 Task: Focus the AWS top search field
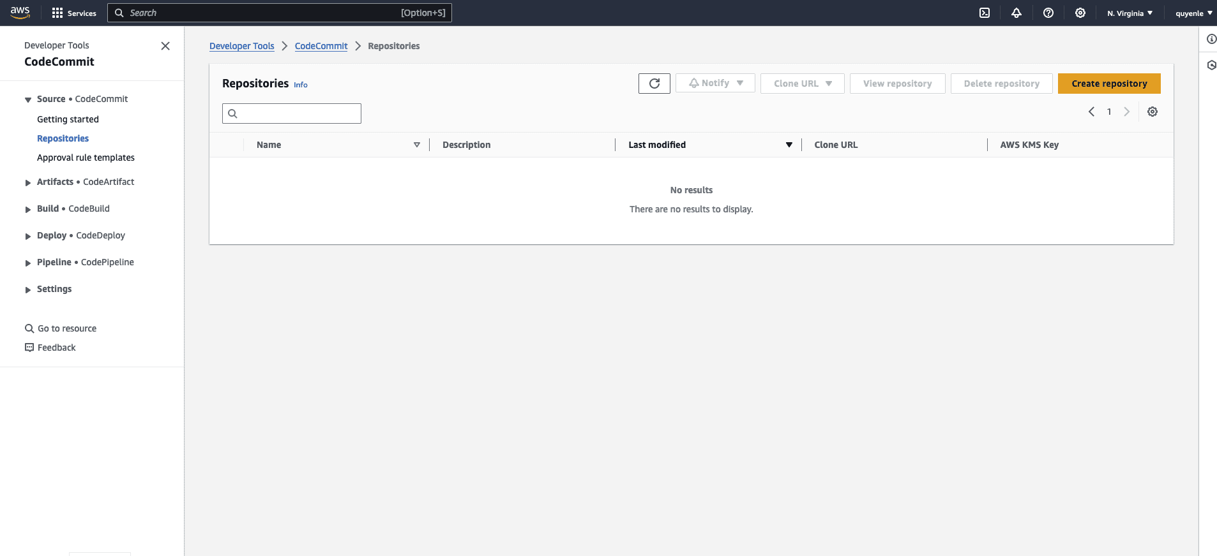280,13
